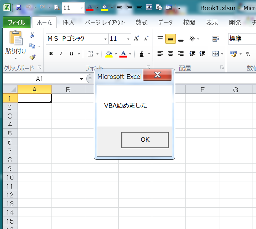Select the ホーム ribbon tab
The height and width of the screenshot is (229, 256).
[44, 22]
